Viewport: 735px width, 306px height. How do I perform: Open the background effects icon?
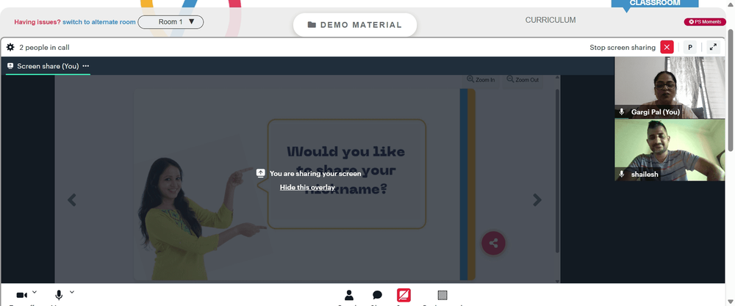pos(442,295)
